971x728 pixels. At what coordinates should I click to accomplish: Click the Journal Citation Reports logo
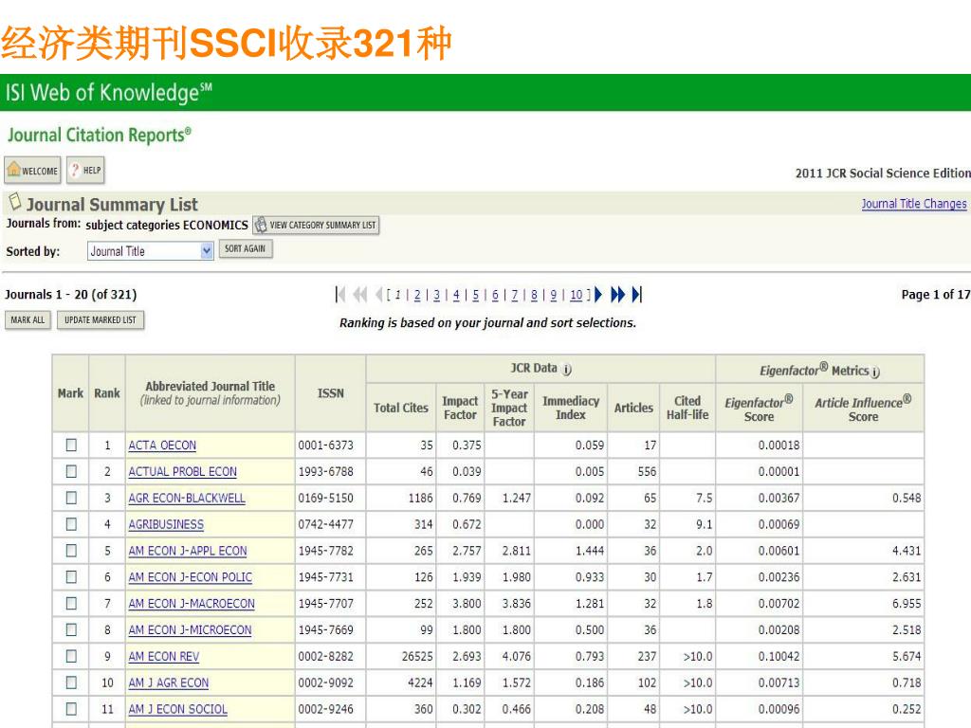[x=99, y=135]
